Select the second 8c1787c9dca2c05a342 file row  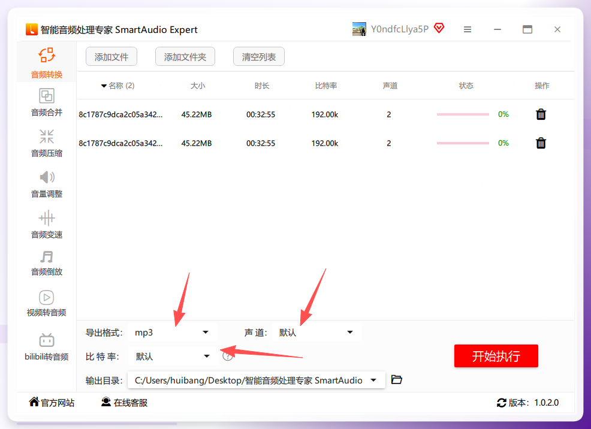(325, 143)
